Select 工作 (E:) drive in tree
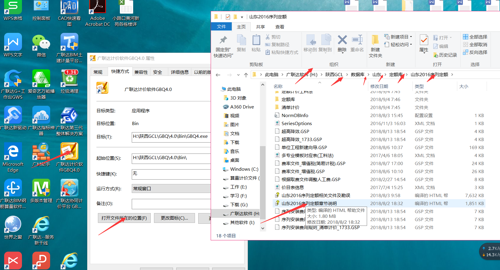 [235, 187]
